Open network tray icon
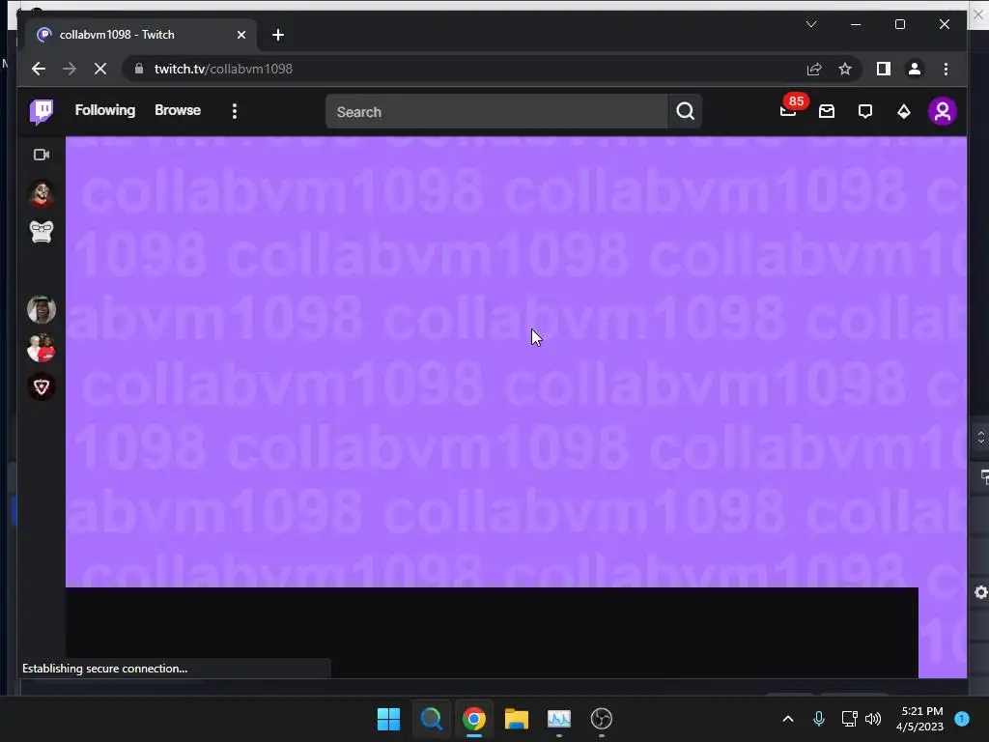The width and height of the screenshot is (989, 742). [849, 719]
